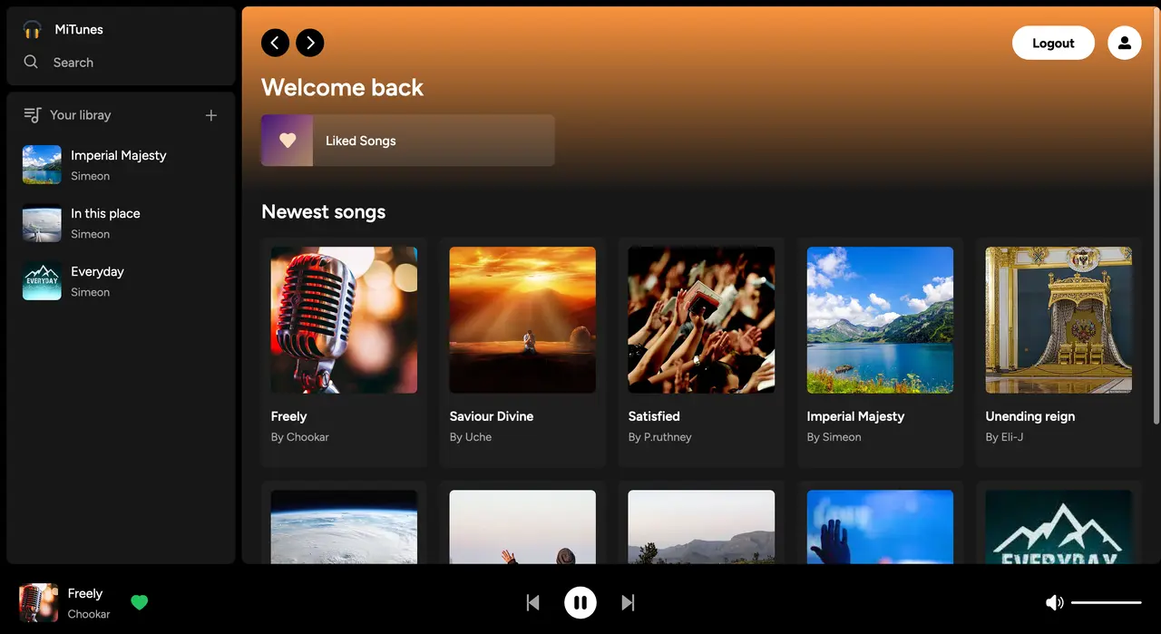Click the In this place library thumbnail

point(42,223)
